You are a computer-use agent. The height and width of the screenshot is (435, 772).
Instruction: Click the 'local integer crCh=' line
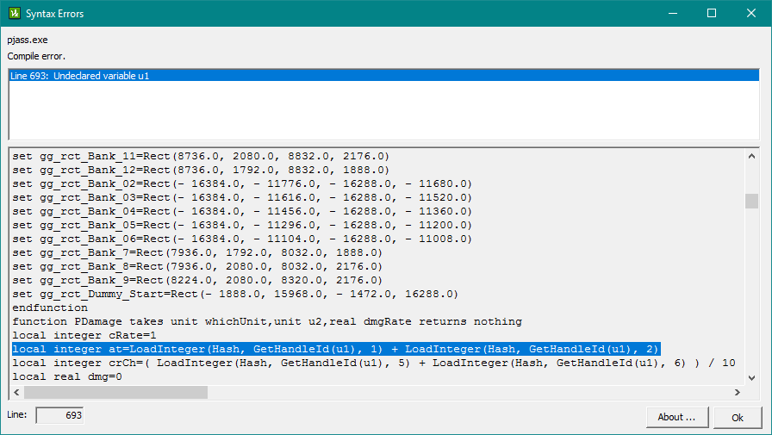(x=374, y=363)
